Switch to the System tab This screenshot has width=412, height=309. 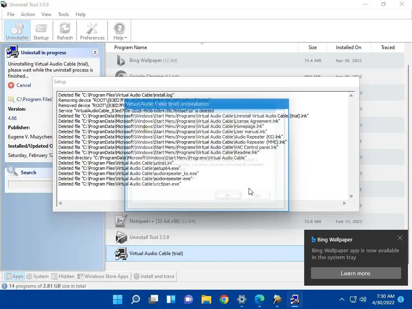[37, 276]
